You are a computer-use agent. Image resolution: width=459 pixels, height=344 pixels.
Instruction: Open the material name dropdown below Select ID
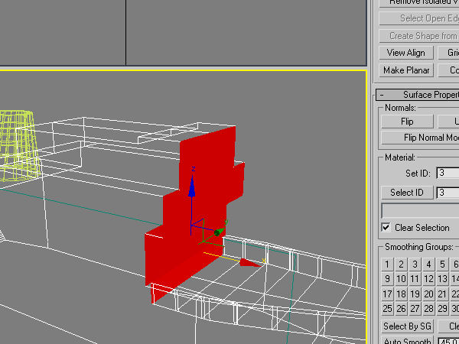pyautogui.click(x=420, y=211)
